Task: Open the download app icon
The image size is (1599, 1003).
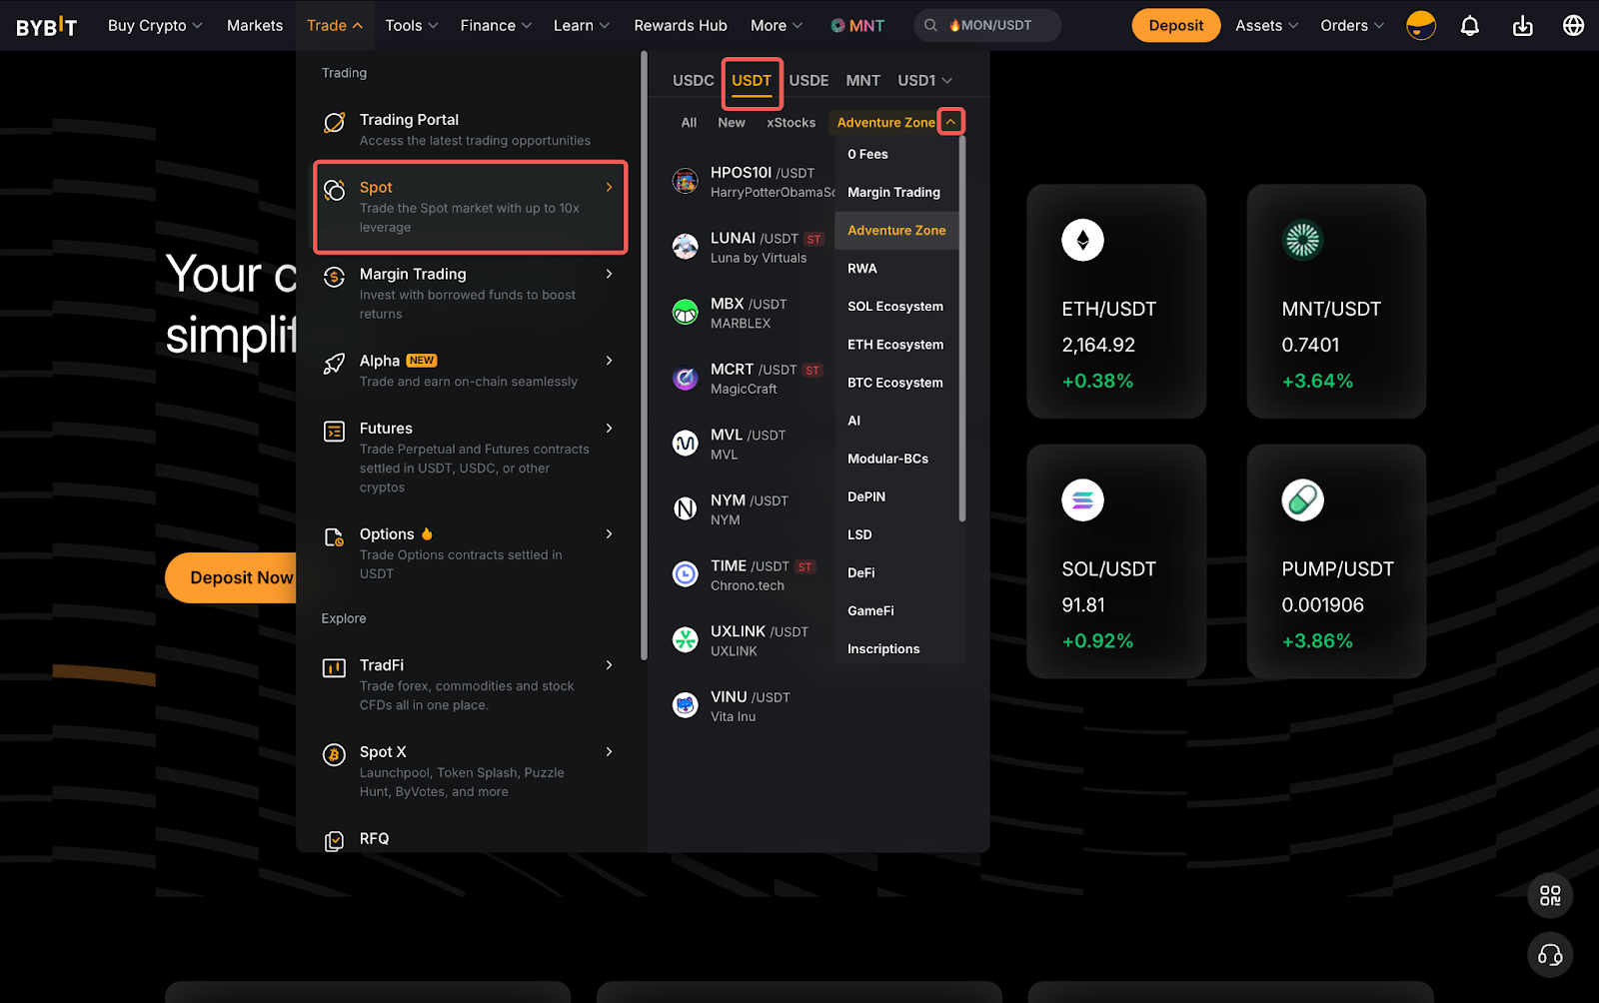Action: pos(1522,26)
